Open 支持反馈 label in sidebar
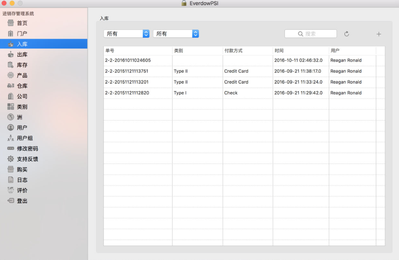This screenshot has width=399, height=260. pos(27,159)
